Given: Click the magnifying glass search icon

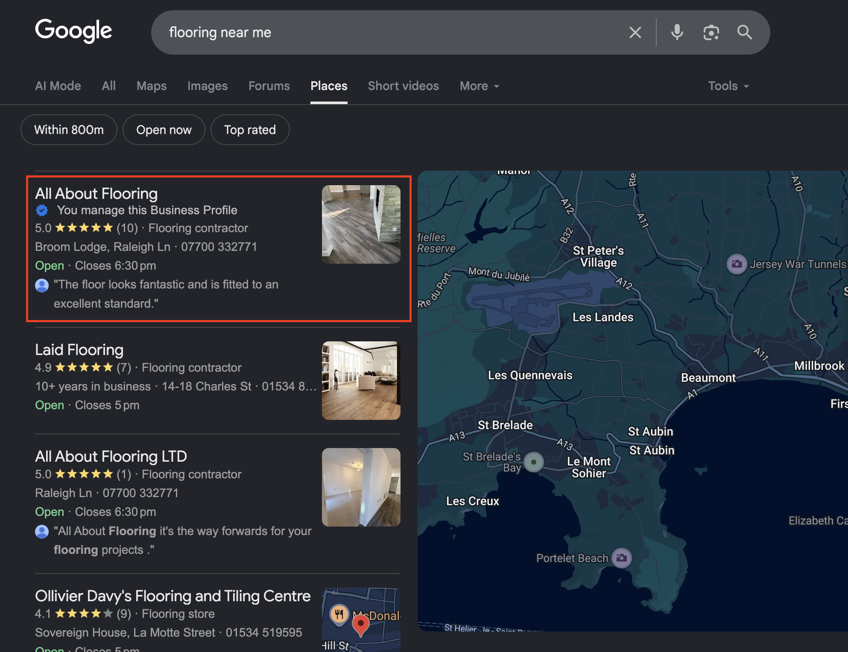Looking at the screenshot, I should coord(745,32).
